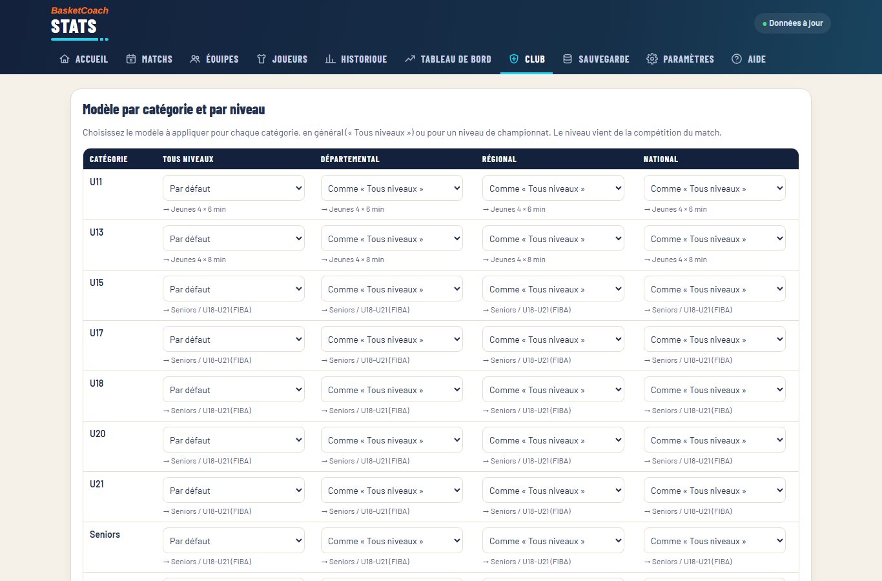Click the jersey icon beside Joueurs
The width and height of the screenshot is (882, 581).
pyautogui.click(x=262, y=59)
